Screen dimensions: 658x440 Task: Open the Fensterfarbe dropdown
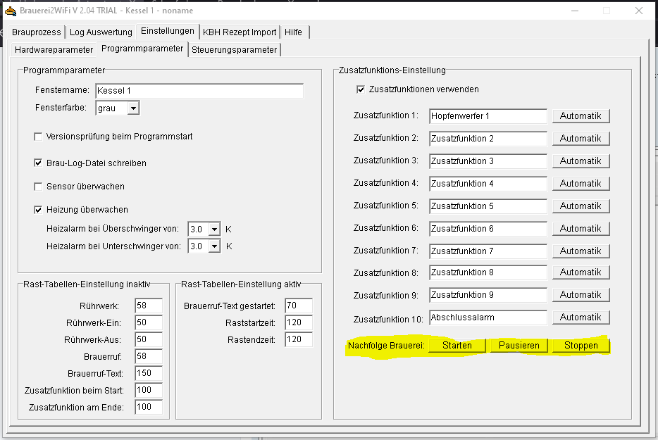pos(133,108)
